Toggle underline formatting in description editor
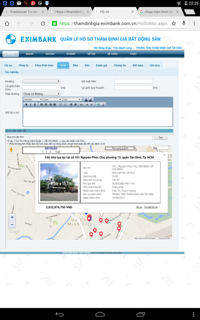 point(35,105)
